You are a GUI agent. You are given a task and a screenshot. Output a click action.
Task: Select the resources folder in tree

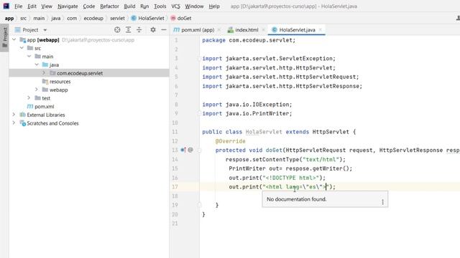coord(60,81)
